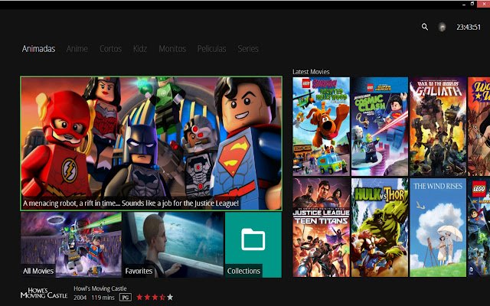
Task: Click the banner caption about a menacing robot
Action: click(x=131, y=203)
